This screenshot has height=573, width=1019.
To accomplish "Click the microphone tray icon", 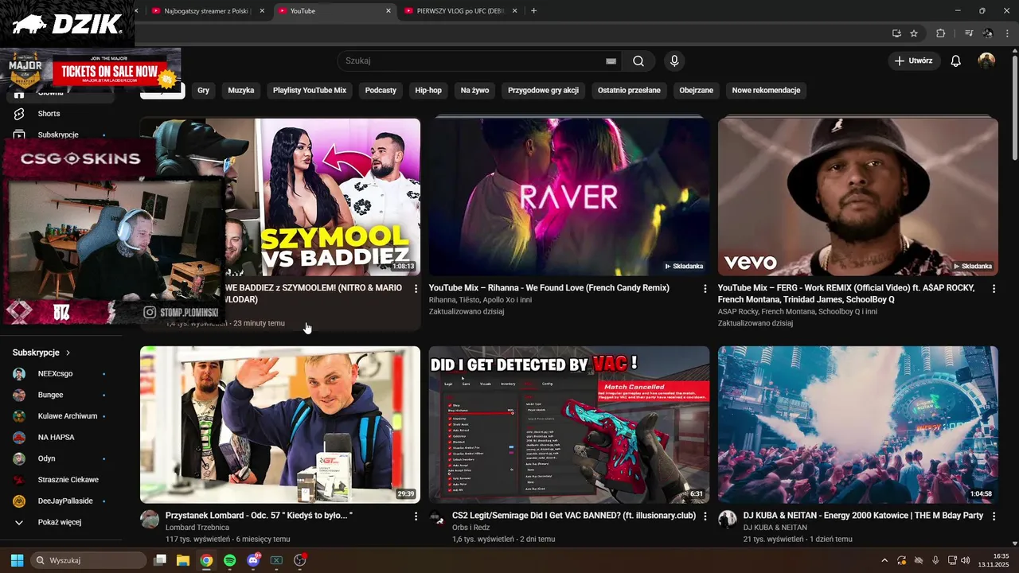I will [935, 560].
